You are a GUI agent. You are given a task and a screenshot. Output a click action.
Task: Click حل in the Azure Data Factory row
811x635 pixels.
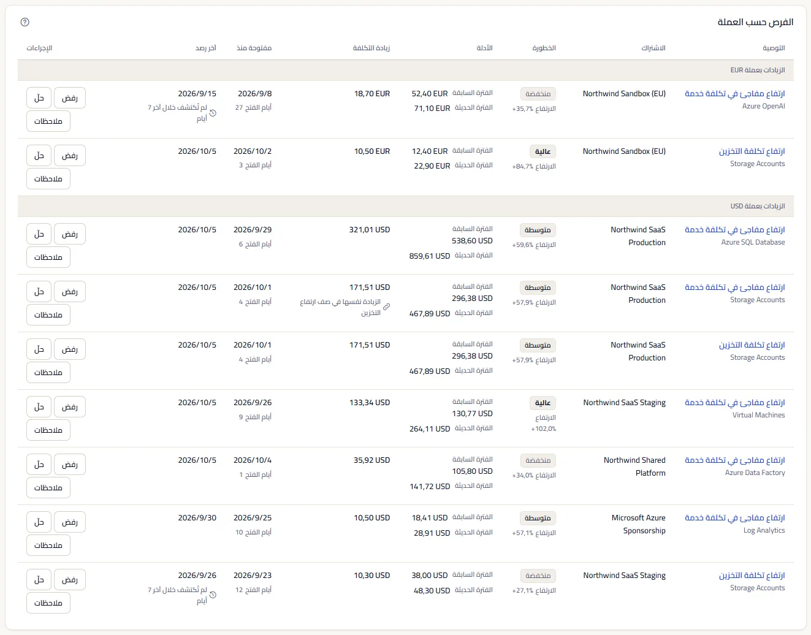coord(39,465)
